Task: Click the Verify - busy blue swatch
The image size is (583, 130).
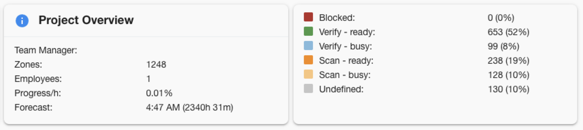Action: [308, 46]
